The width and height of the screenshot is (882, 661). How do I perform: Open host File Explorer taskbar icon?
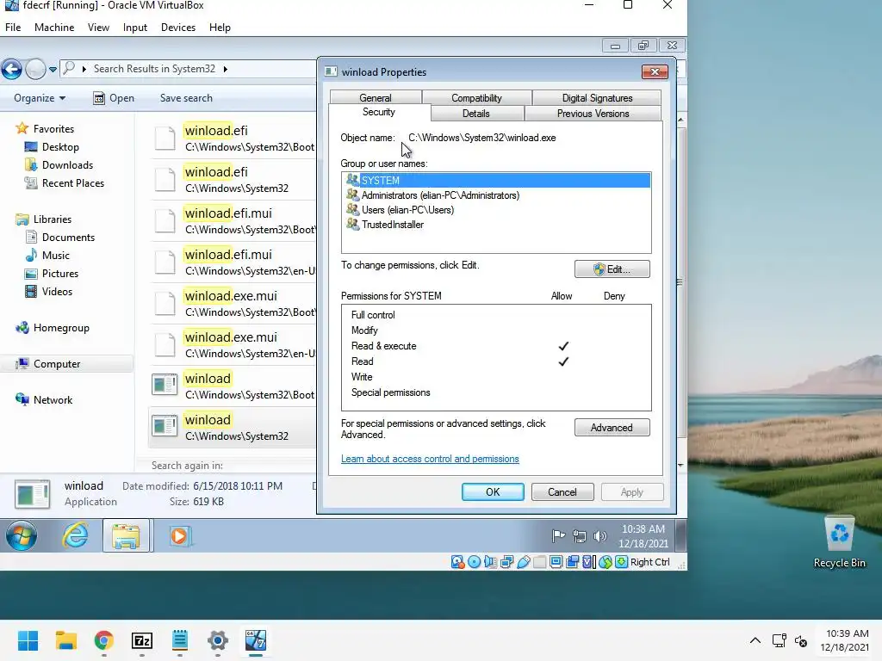[x=65, y=640]
